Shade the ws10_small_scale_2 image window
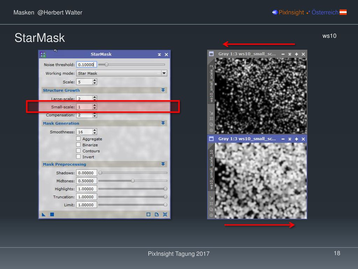This screenshot has width=358, height=269. coord(290,54)
